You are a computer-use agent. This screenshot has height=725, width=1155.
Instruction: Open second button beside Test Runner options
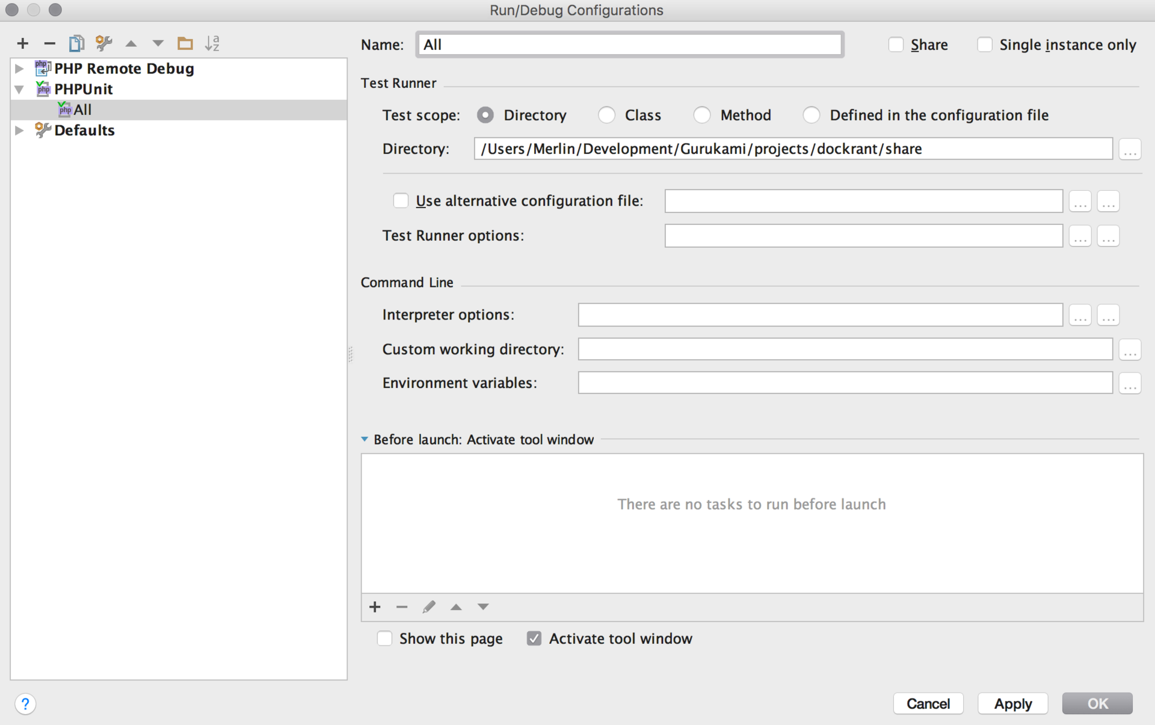point(1108,236)
